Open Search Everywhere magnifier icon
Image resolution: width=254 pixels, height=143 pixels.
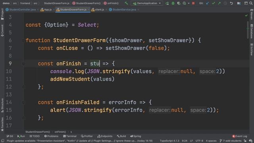pos(251,3)
